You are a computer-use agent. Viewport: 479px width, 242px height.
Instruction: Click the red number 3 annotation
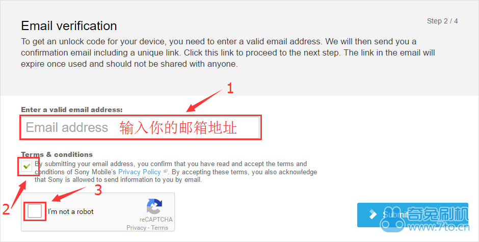(98, 190)
